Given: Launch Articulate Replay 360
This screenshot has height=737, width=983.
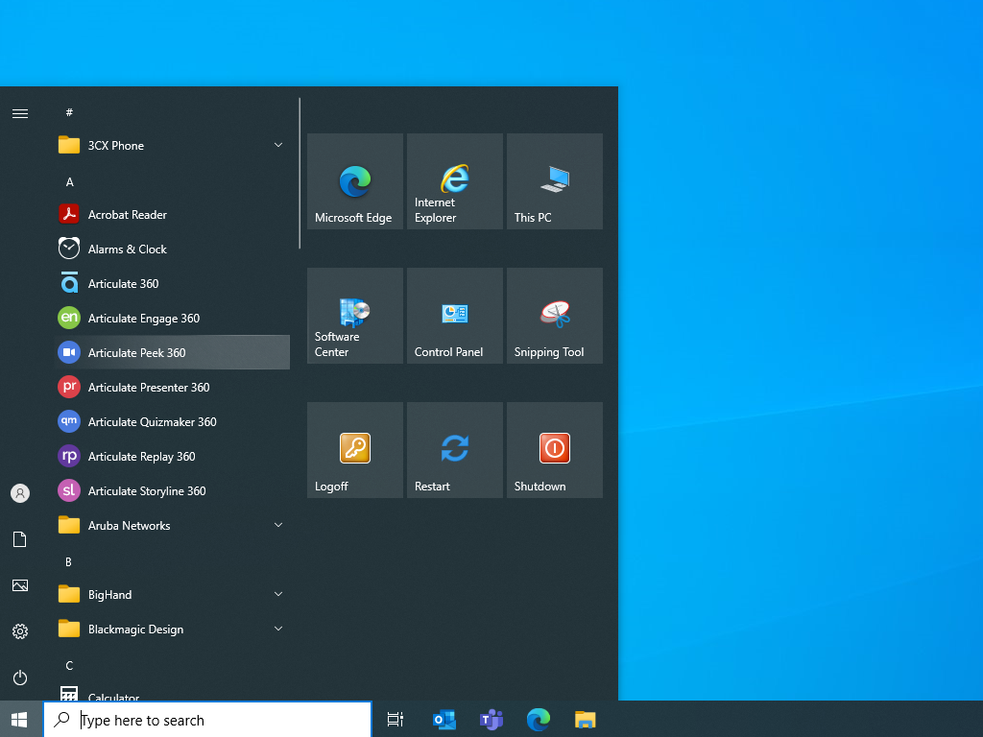Looking at the screenshot, I should pyautogui.click(x=173, y=456).
